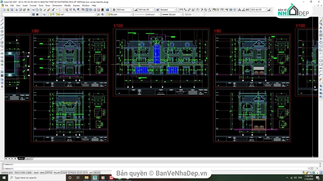
Task: Click the Linear Dimension tool icon
Action: (181, 10)
